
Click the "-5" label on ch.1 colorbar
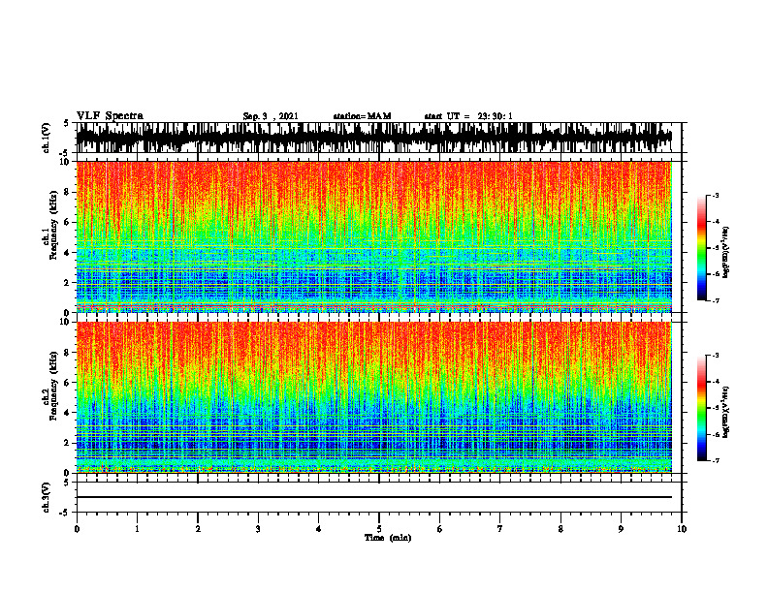[716, 248]
